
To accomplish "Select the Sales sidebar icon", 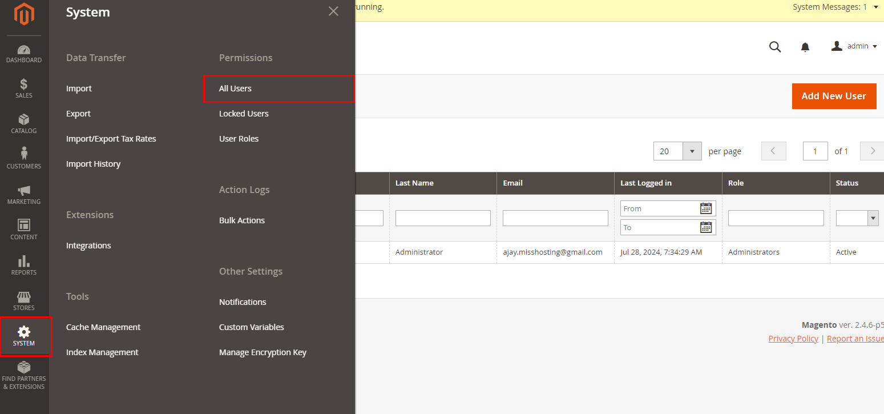I will click(x=23, y=88).
